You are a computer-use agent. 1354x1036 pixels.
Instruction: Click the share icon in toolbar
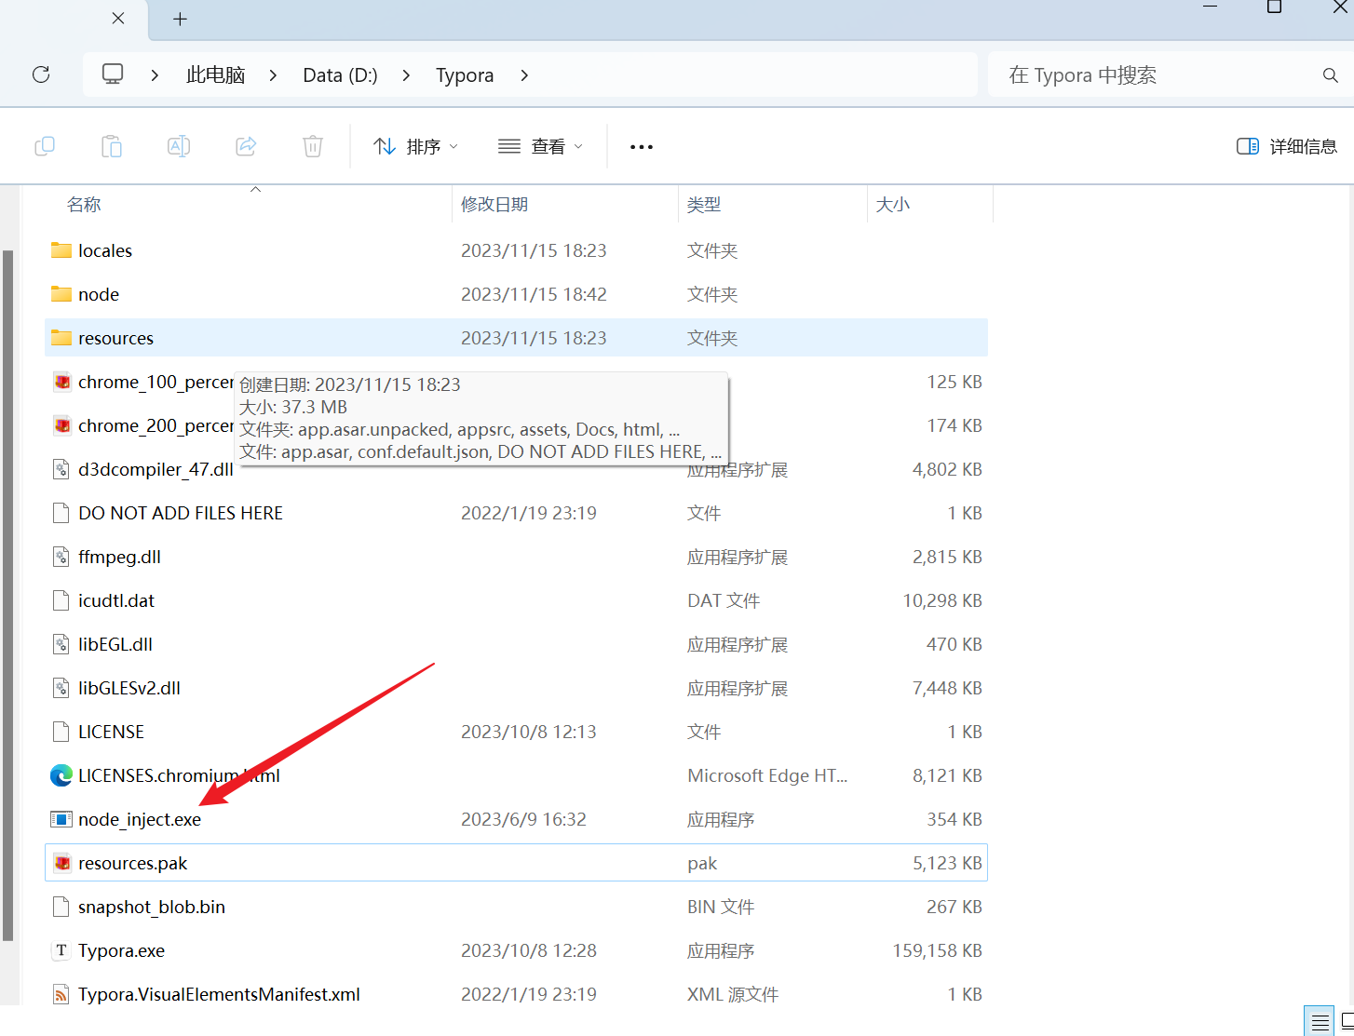click(246, 146)
